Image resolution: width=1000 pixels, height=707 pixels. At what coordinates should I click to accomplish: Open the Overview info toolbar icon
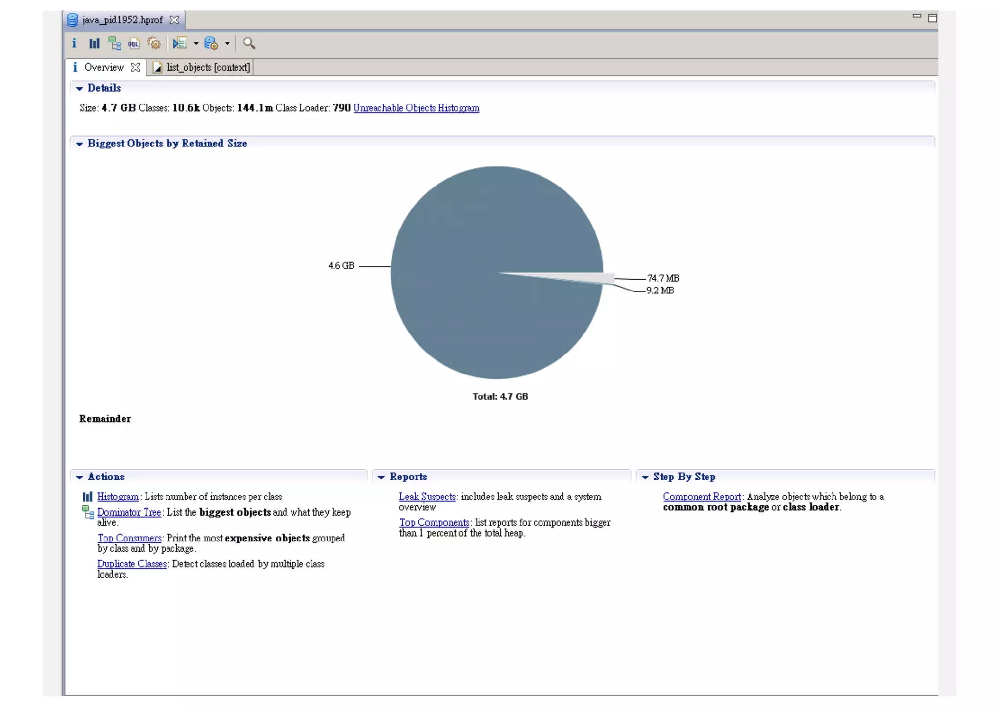tap(74, 43)
